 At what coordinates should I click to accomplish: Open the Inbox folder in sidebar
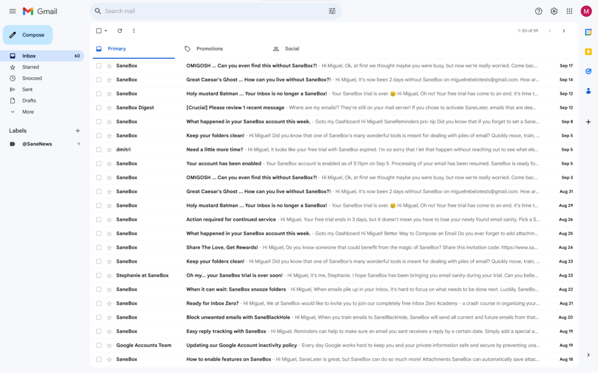click(42, 56)
